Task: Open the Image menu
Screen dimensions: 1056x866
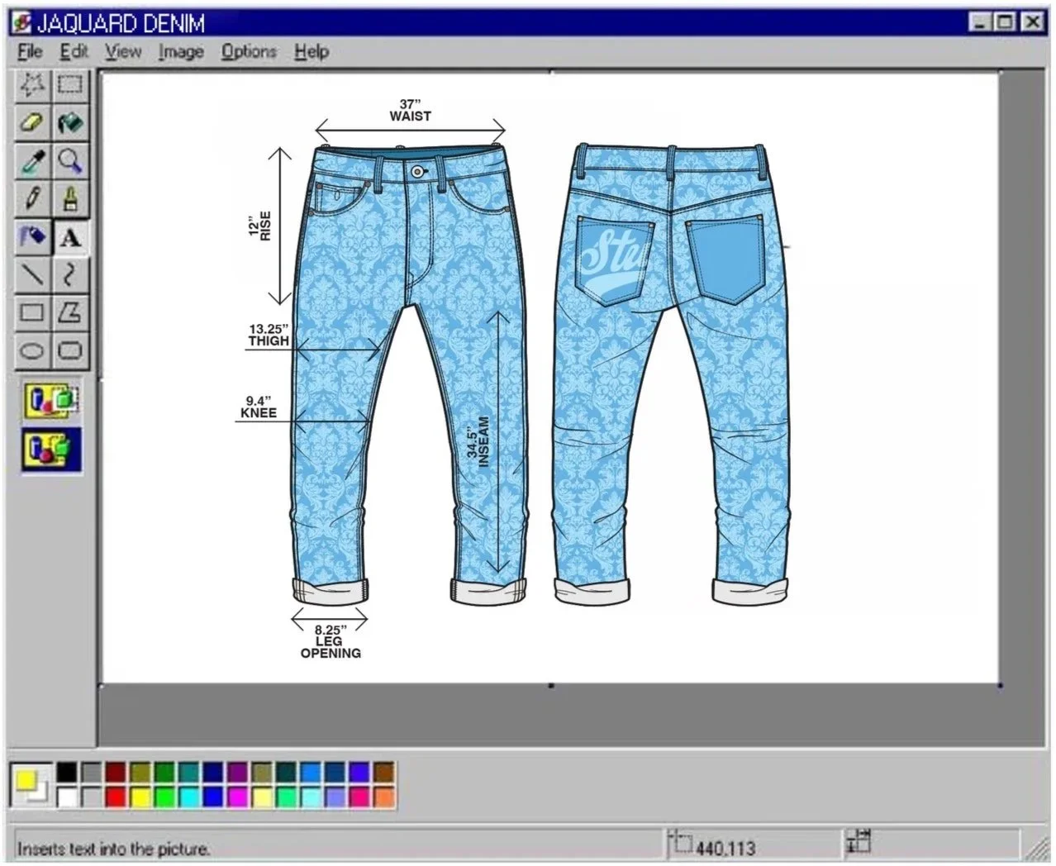Action: [x=180, y=51]
